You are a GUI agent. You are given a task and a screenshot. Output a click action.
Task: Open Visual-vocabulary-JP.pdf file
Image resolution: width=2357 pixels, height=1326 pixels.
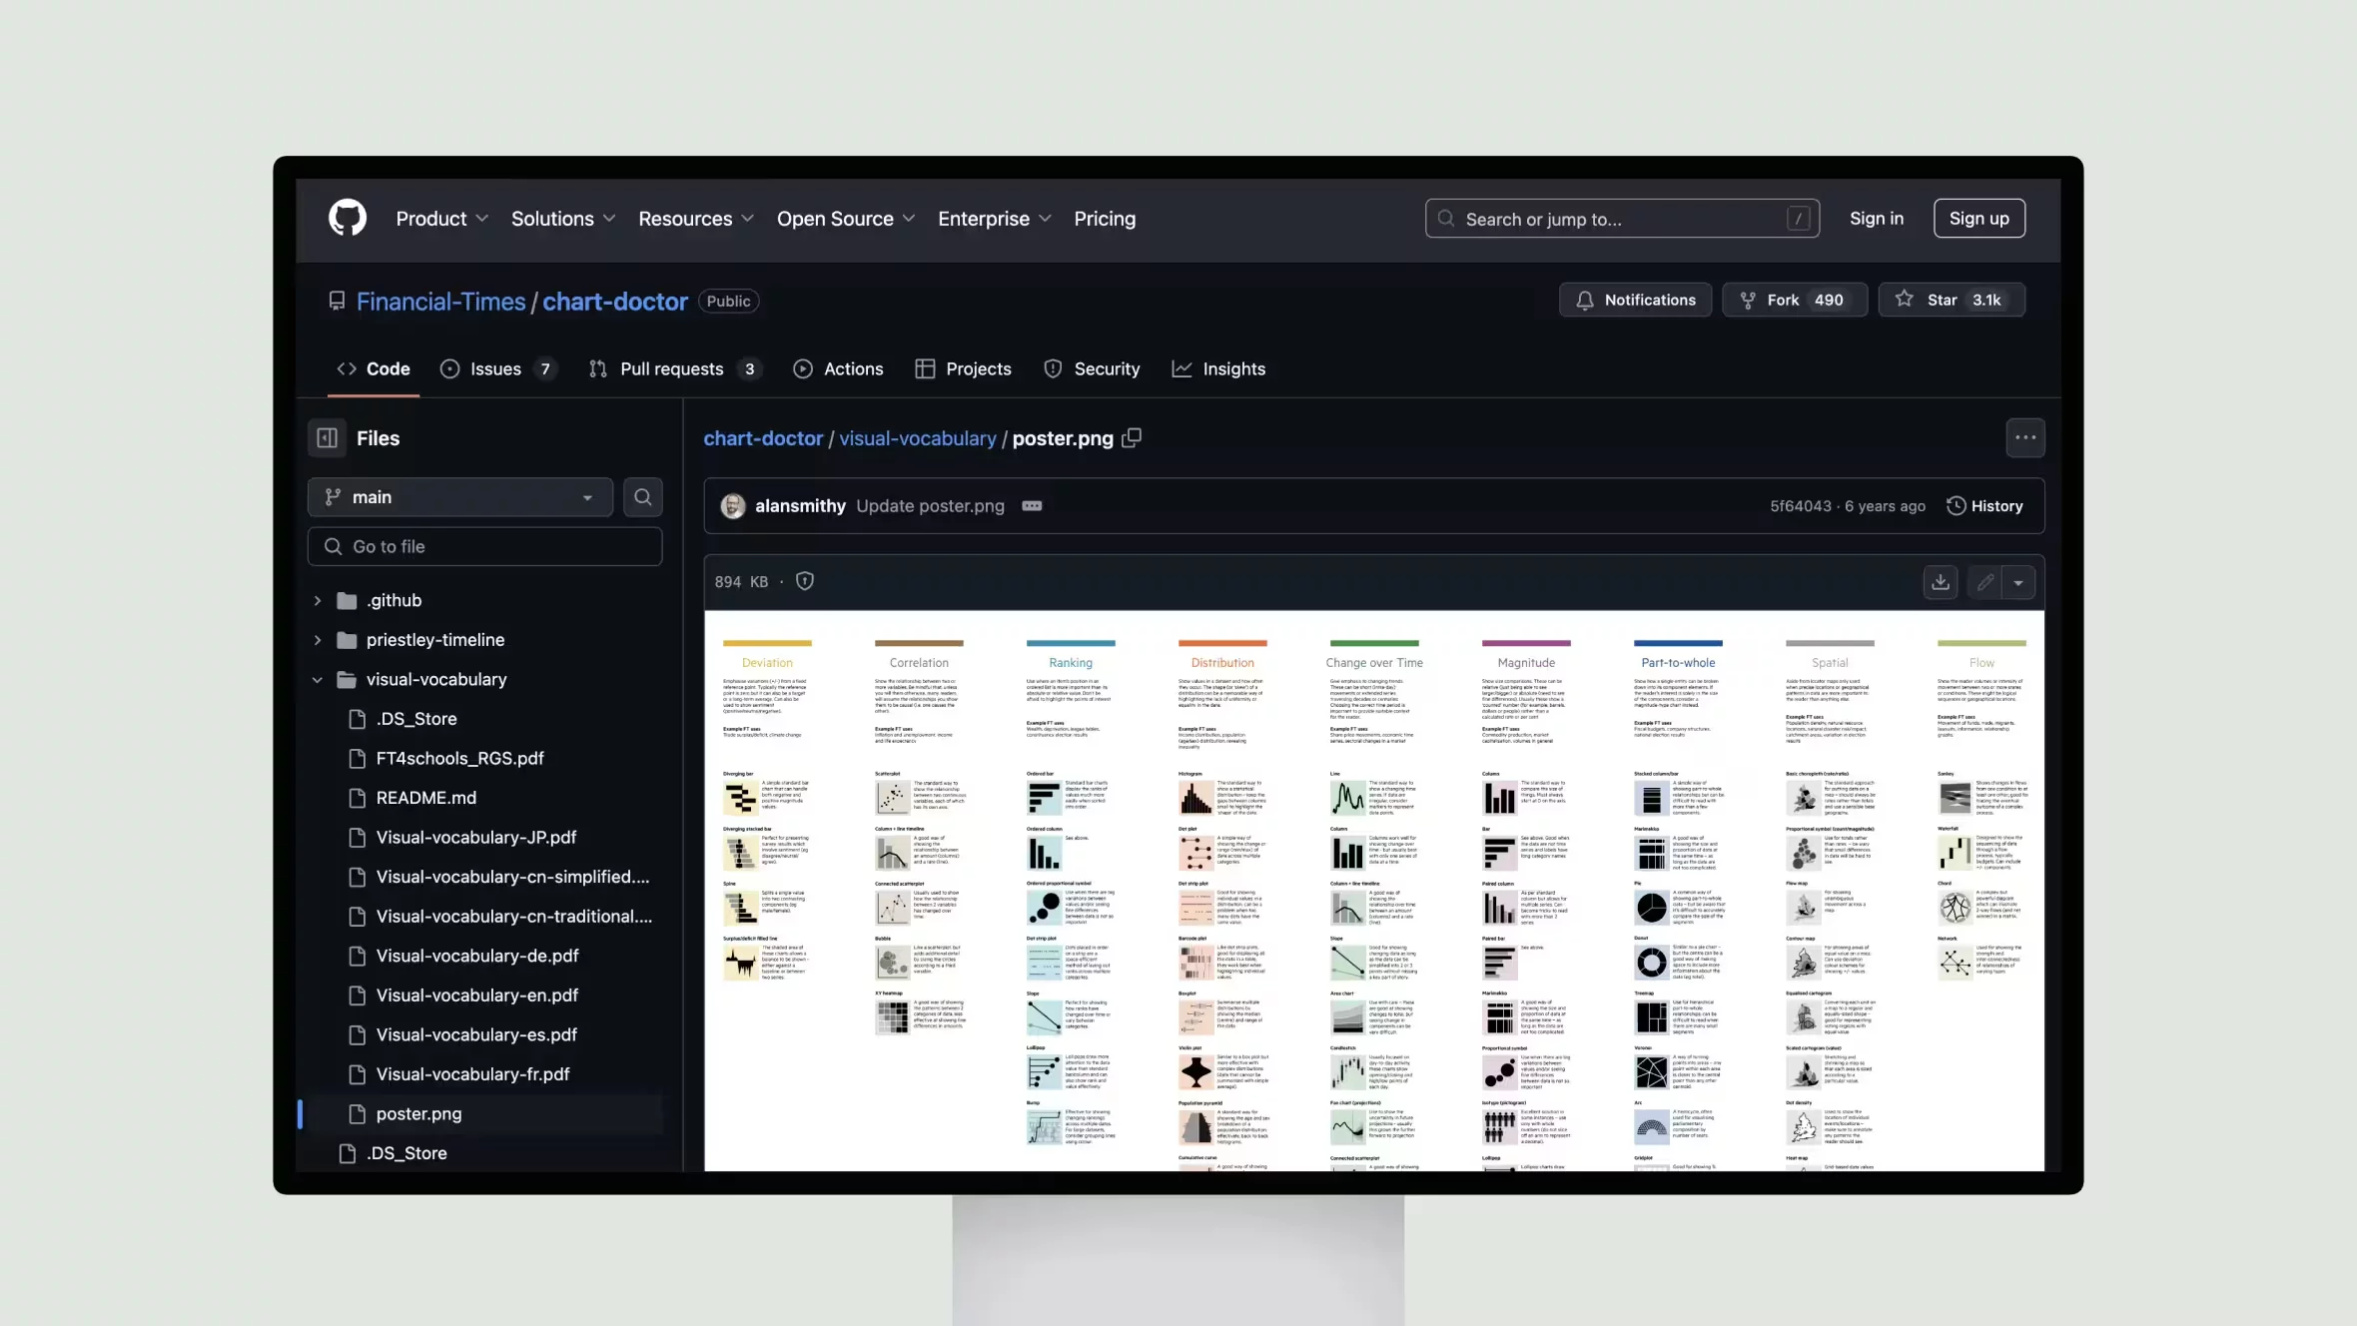(x=475, y=838)
